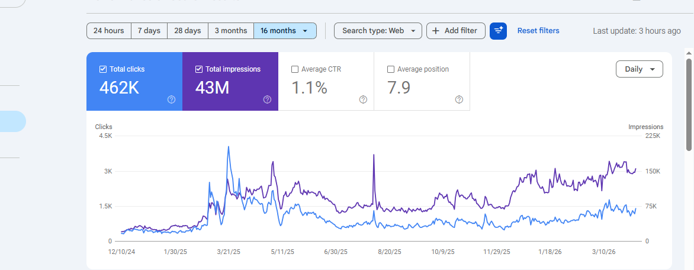The width and height of the screenshot is (694, 270).
Task: Click the scrollbar up arrow
Action: tap(689, 52)
